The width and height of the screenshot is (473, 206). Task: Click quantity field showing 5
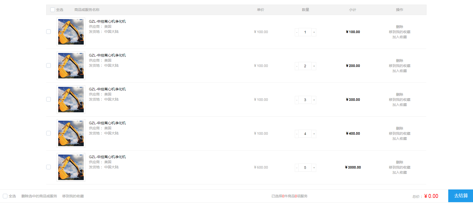305,168
